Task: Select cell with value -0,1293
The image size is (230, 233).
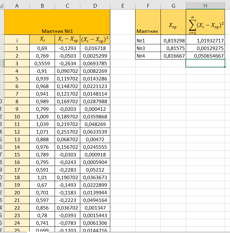Action: pos(68,48)
